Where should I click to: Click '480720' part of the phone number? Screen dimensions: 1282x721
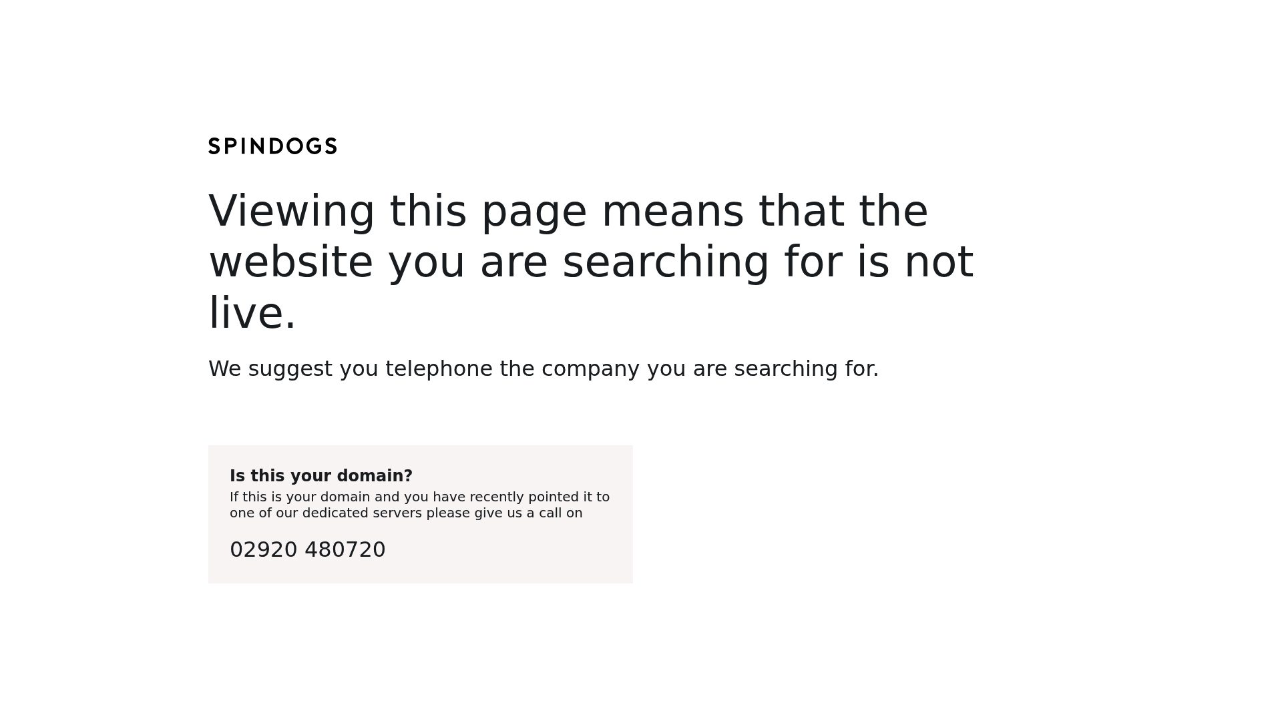click(345, 549)
